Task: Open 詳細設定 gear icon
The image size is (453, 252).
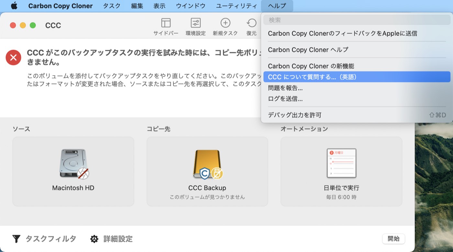Action: coord(94,239)
